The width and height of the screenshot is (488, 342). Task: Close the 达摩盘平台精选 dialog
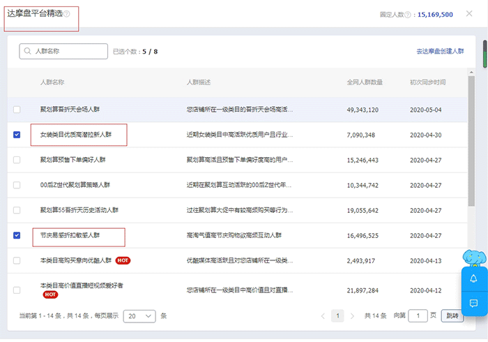469,13
